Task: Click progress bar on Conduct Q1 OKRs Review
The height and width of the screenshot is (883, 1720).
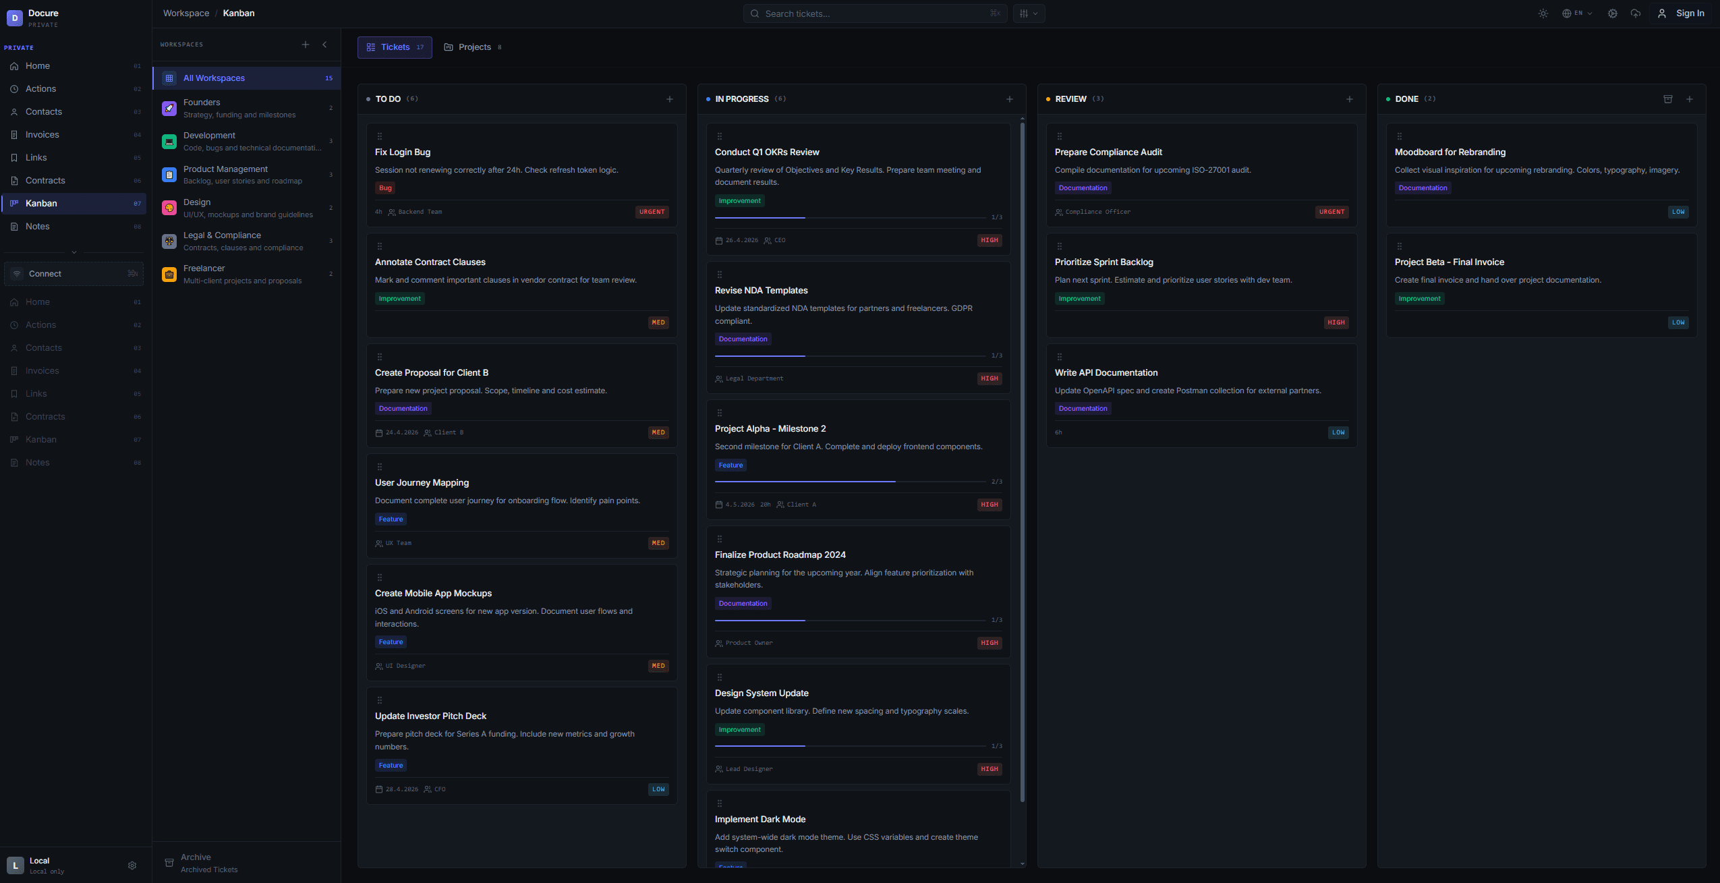Action: pos(850,218)
